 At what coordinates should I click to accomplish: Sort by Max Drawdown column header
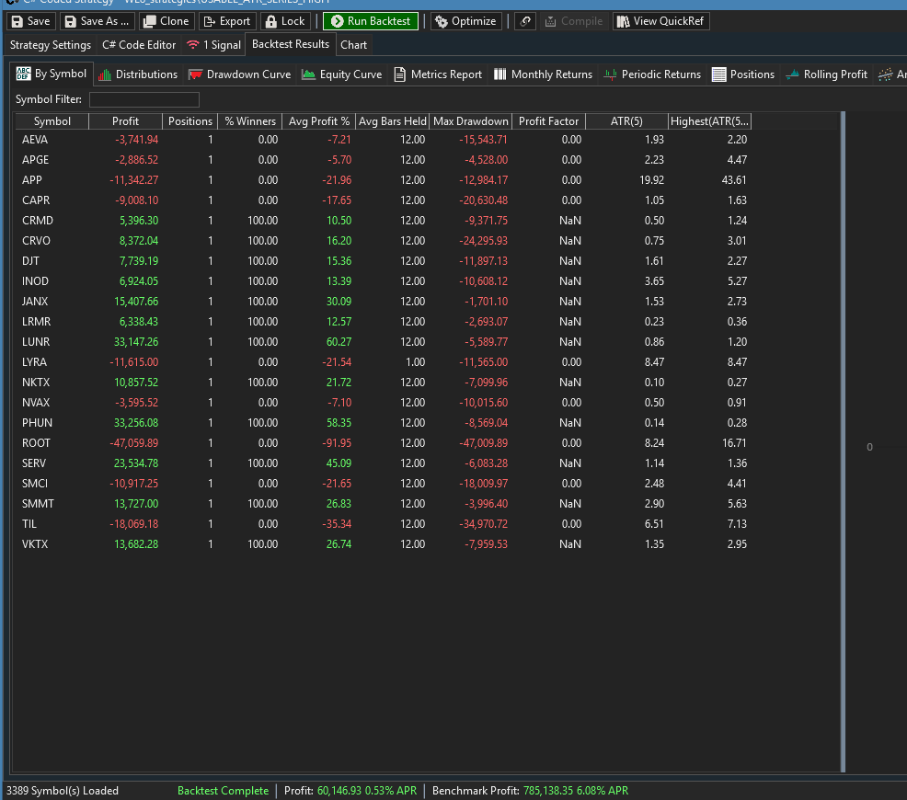click(x=470, y=121)
